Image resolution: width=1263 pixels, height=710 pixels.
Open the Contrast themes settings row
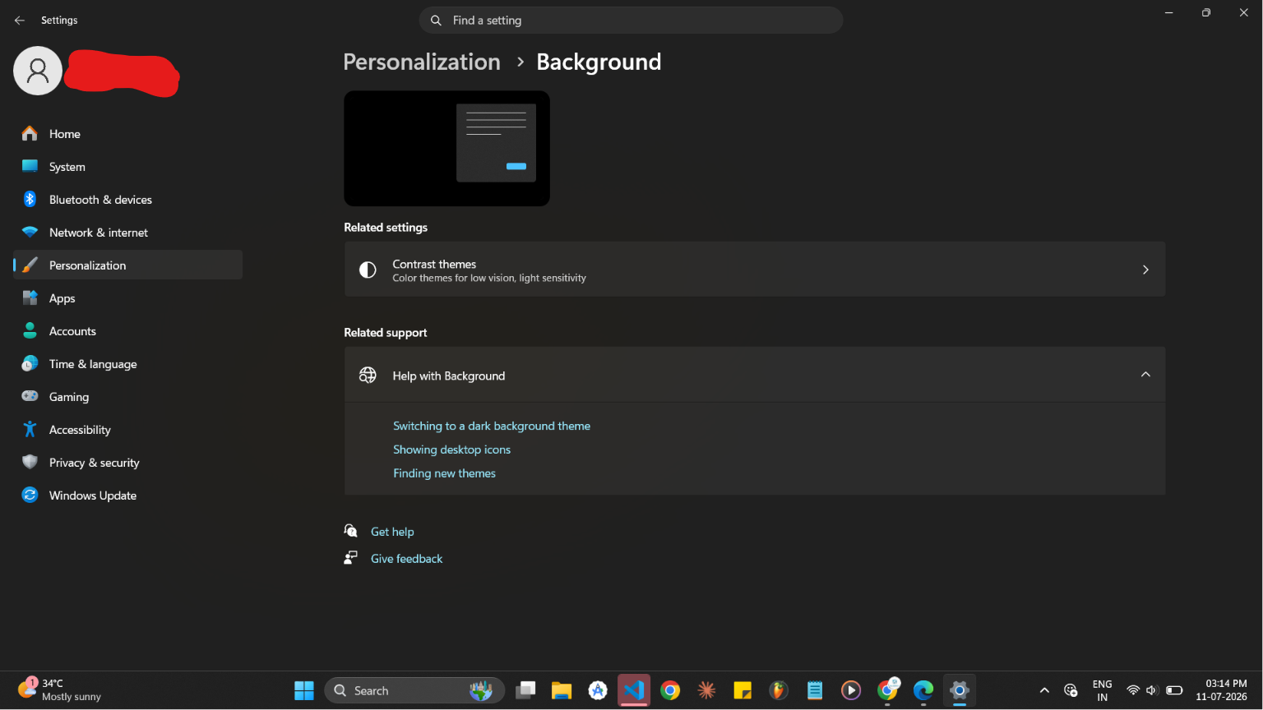[755, 270]
